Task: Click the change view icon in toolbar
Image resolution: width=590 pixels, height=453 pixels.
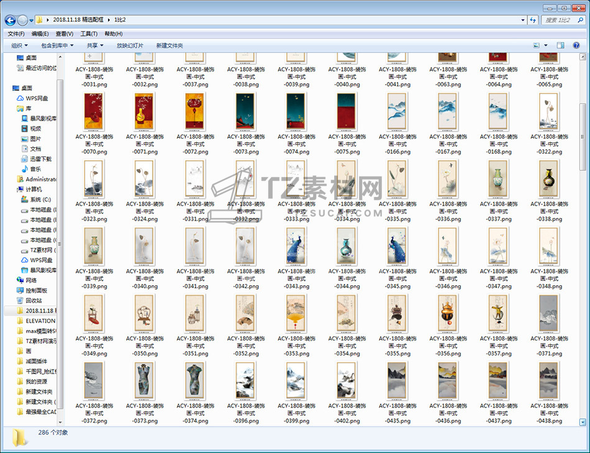Action: point(537,45)
